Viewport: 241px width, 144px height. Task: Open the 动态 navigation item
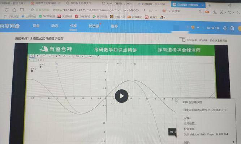click(x=55, y=26)
